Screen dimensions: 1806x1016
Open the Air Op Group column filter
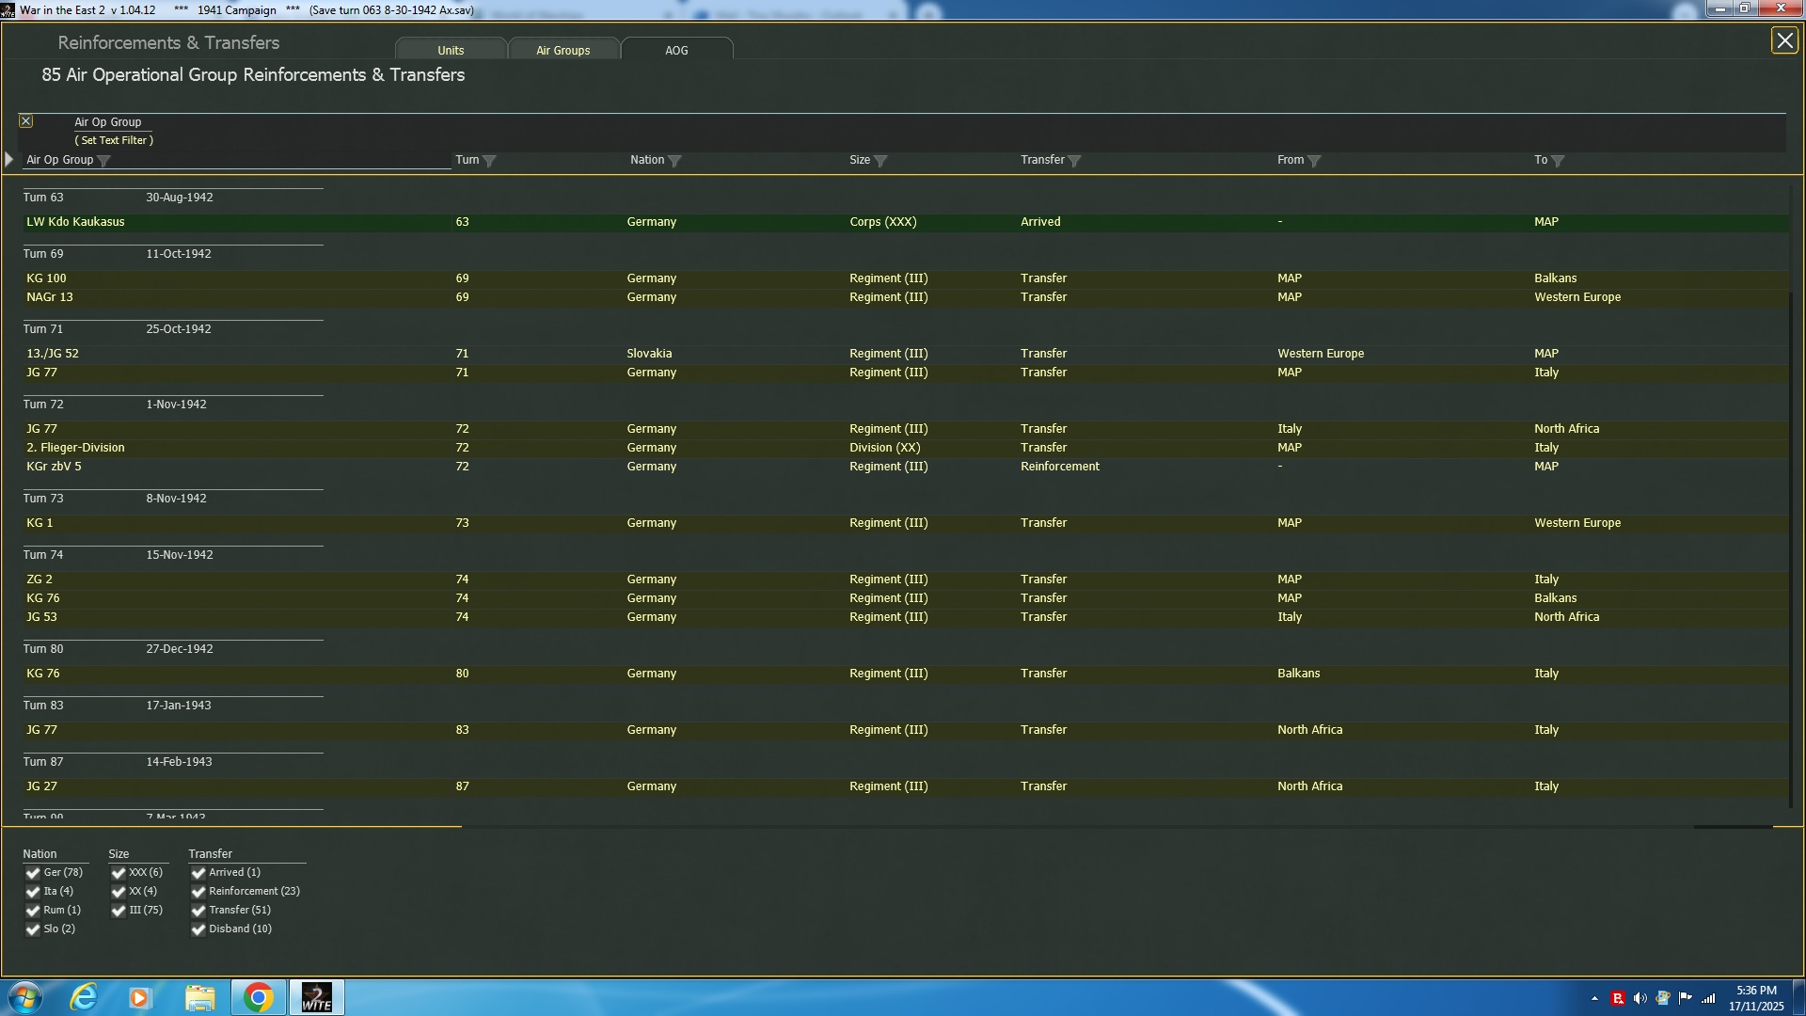pyautogui.click(x=104, y=161)
